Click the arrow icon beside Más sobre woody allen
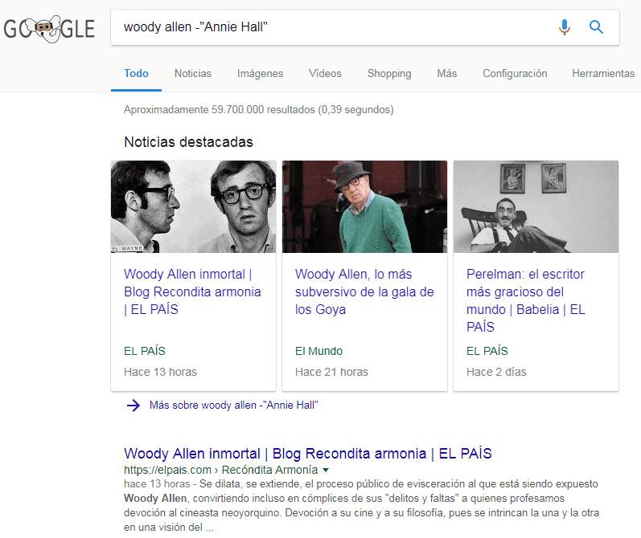The height and width of the screenshot is (538, 641). 134,406
